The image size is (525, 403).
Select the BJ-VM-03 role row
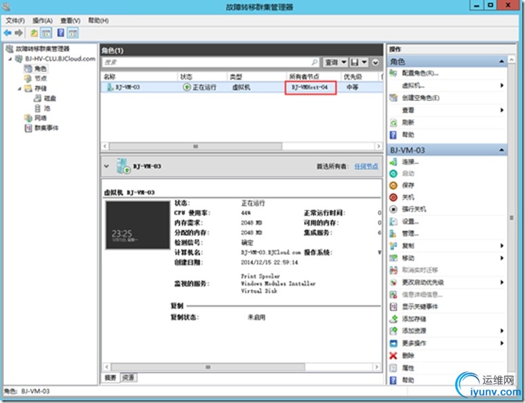[x=241, y=87]
